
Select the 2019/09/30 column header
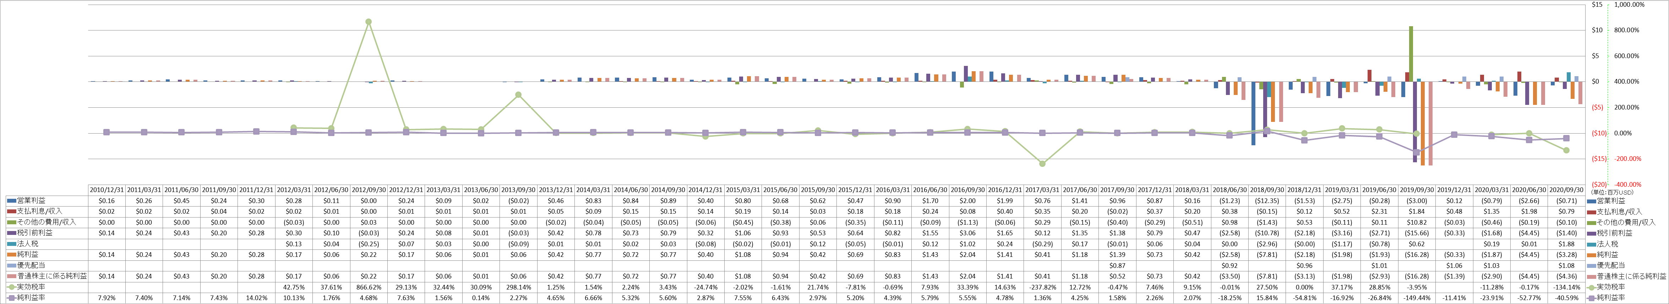pyautogui.click(x=1417, y=190)
